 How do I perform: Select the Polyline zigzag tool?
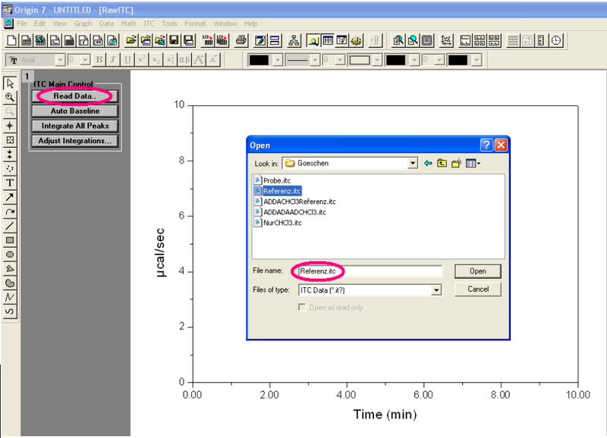10,297
